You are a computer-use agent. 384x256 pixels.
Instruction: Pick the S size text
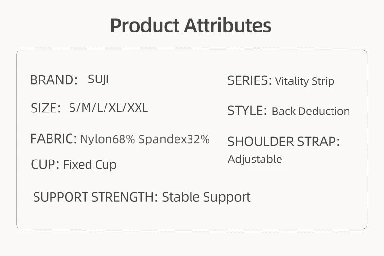pos(72,108)
